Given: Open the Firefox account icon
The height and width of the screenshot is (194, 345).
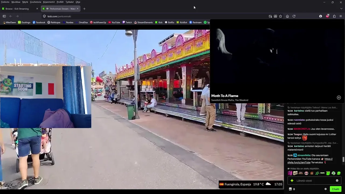Looking at the screenshot, I should pos(320,16).
